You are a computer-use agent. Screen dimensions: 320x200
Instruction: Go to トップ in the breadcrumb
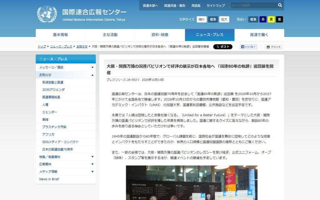point(42,47)
